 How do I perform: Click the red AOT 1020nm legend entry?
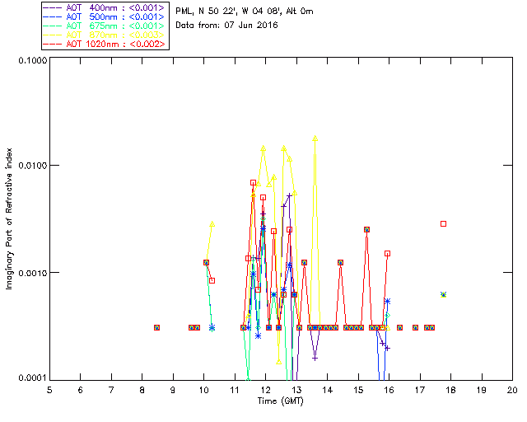click(x=105, y=44)
